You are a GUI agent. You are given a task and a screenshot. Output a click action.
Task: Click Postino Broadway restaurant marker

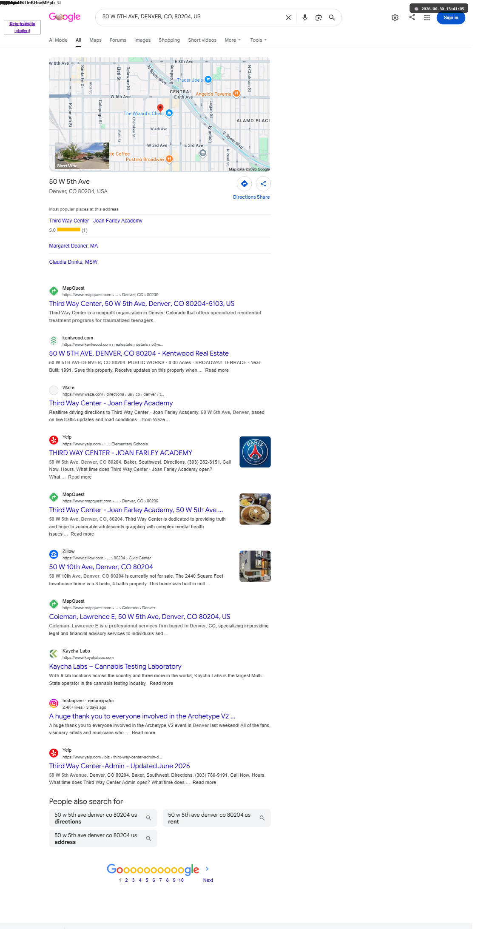(x=169, y=159)
